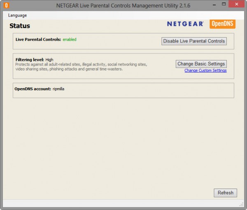Click the 'Status' heading
The height and width of the screenshot is (210, 247).
20,26
